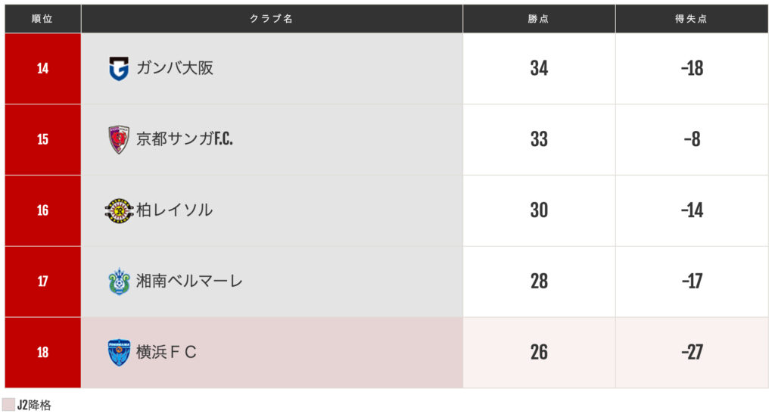Open the ガンバ大阪 club name link
Viewport: 775px width, 417px height.
175,68
